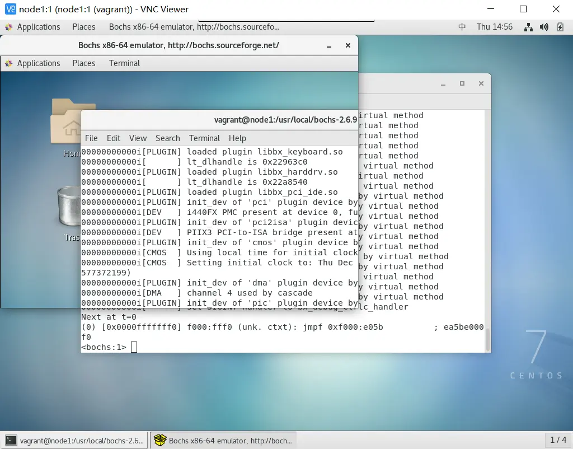Viewport: 573px width, 449px height.
Task: Click 'Using local time for initial clock' line
Action: pyautogui.click(x=273, y=252)
